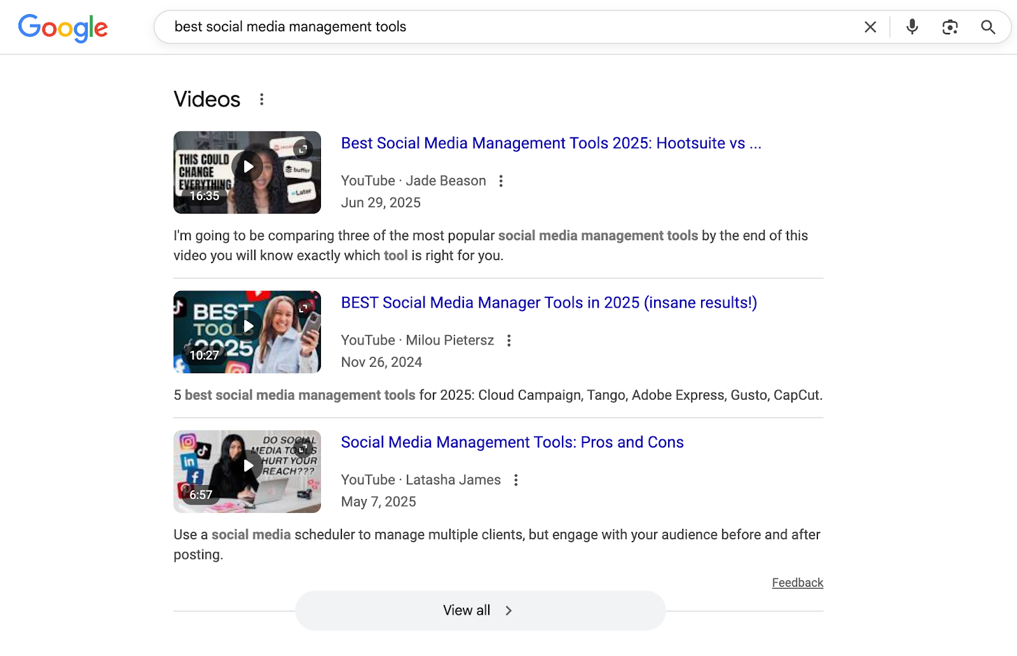Image resolution: width=1017 pixels, height=656 pixels.
Task: Click the 'May 7, 2025' date
Action: 378,502
